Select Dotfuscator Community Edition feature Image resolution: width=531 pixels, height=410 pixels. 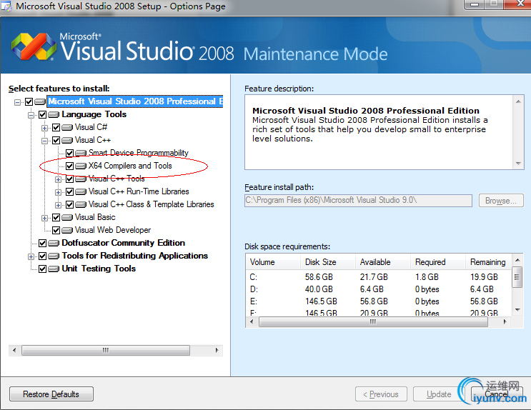(x=123, y=243)
